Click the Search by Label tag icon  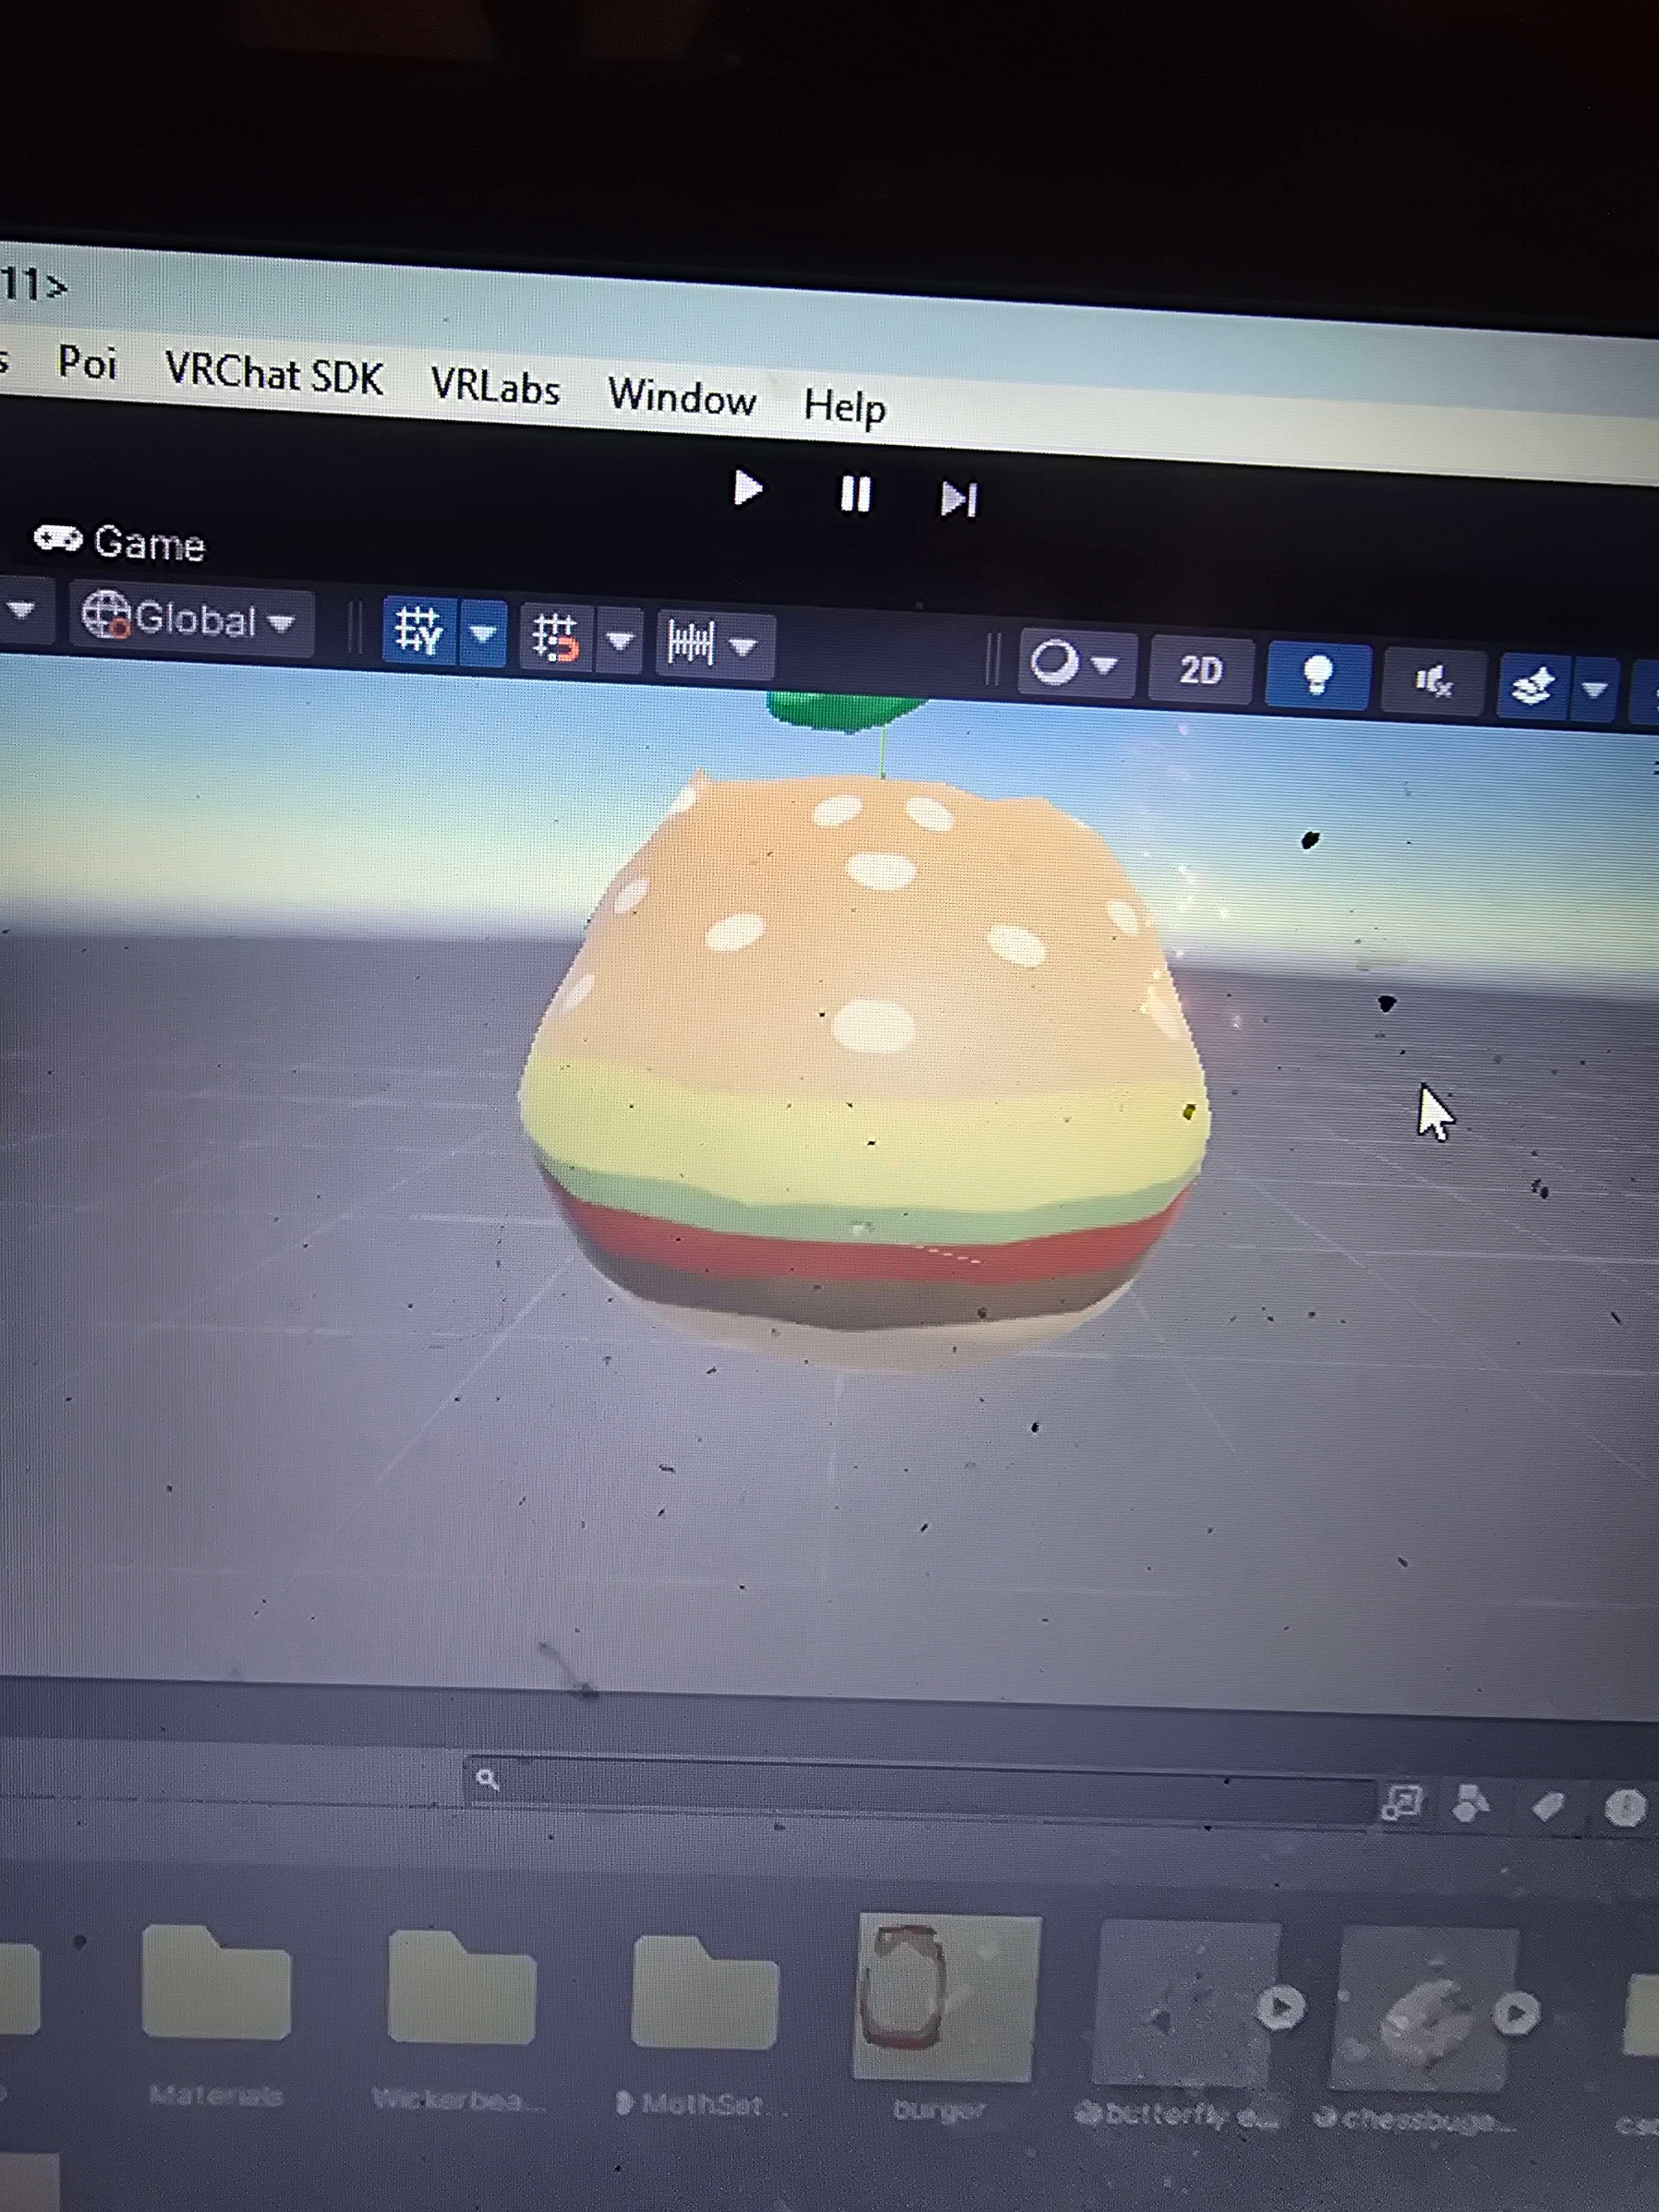(x=1548, y=1806)
